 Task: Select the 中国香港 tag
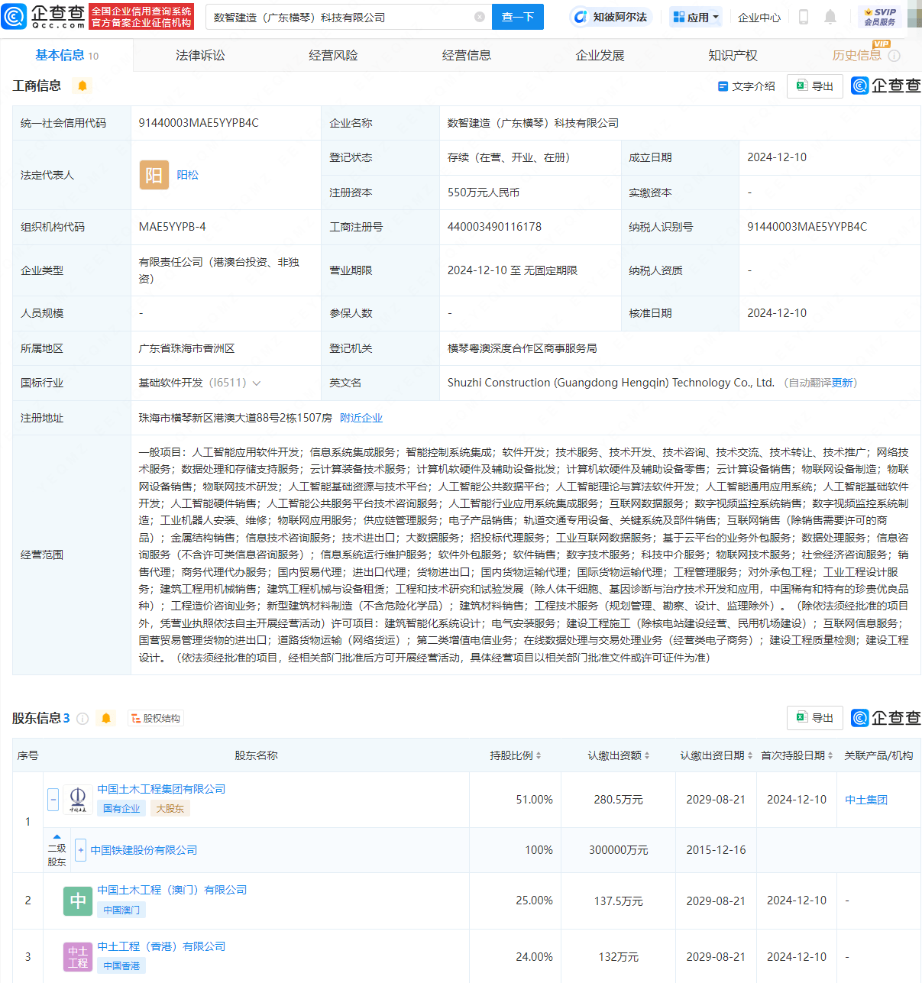(121, 966)
